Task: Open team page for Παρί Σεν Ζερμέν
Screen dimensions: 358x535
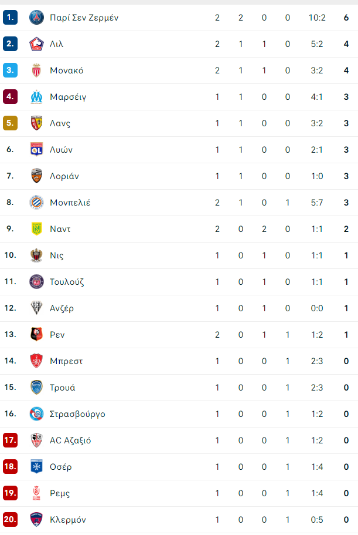Action: 84,18
